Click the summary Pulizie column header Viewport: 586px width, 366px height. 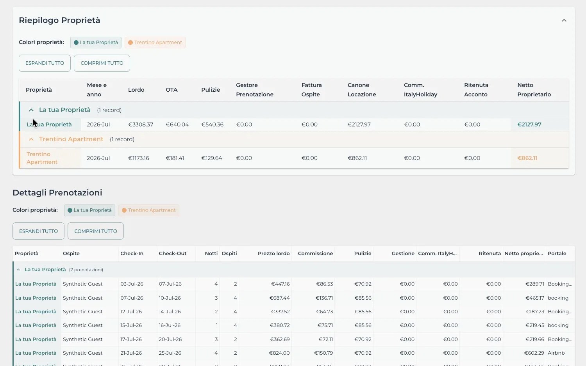(x=211, y=90)
